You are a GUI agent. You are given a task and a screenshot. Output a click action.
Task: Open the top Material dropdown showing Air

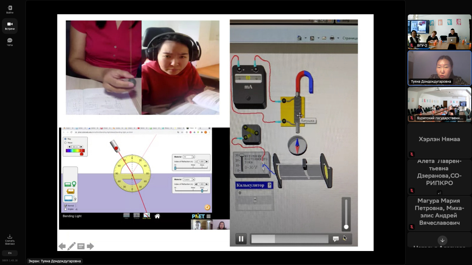pyautogui.click(x=189, y=157)
